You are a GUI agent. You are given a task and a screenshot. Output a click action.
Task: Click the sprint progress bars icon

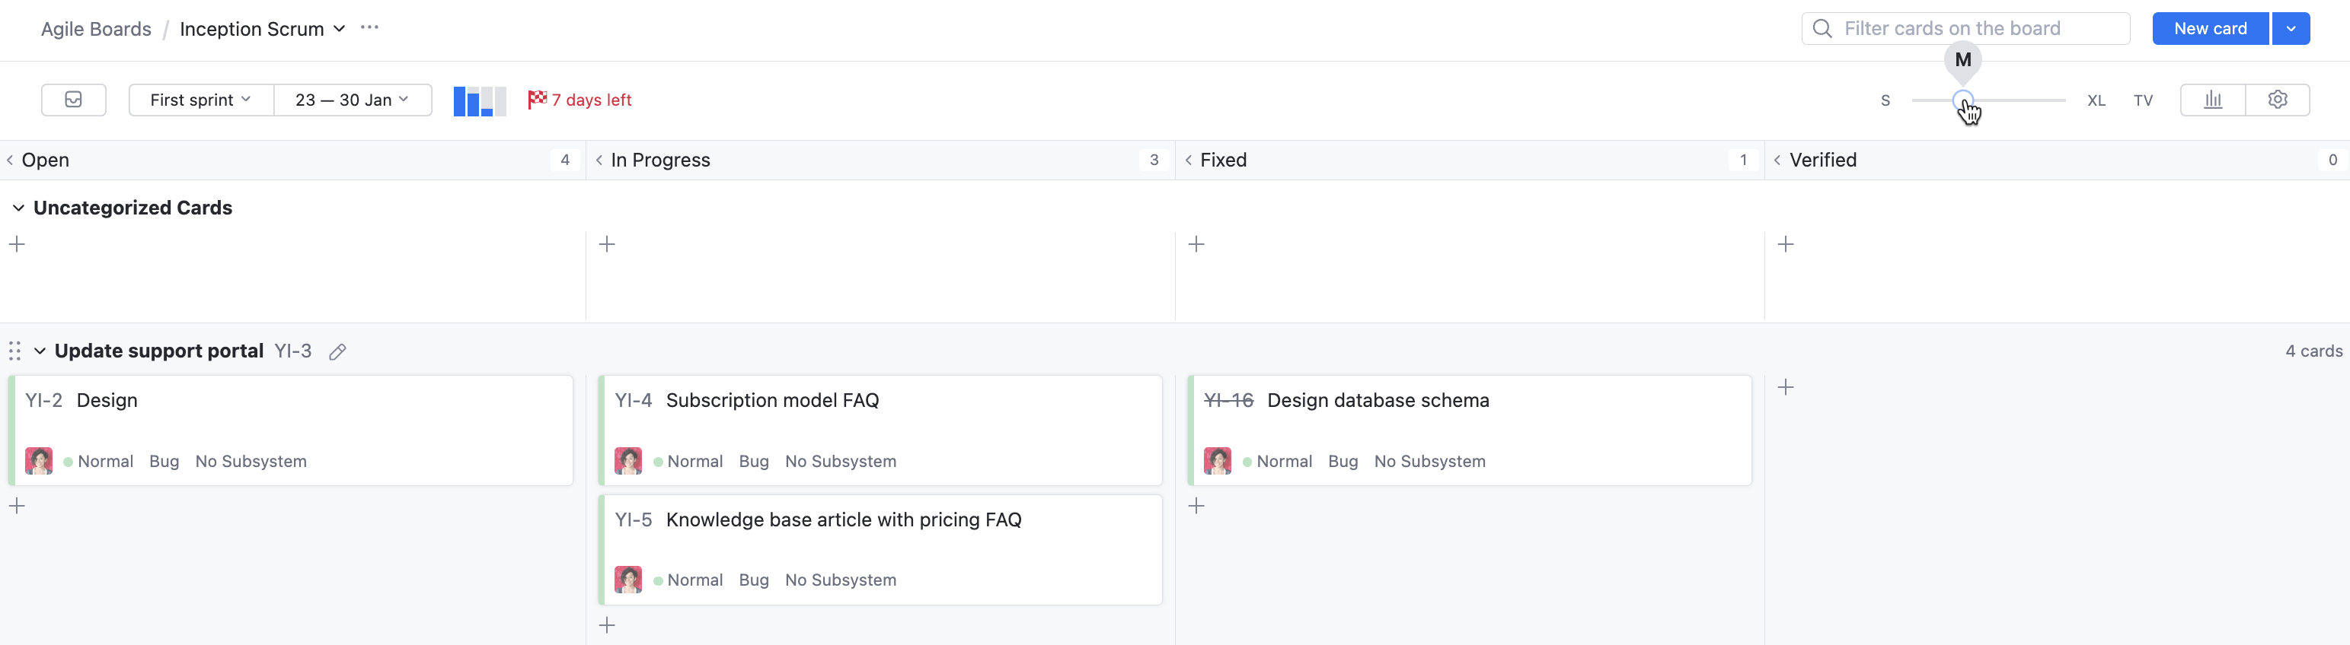[x=479, y=100]
